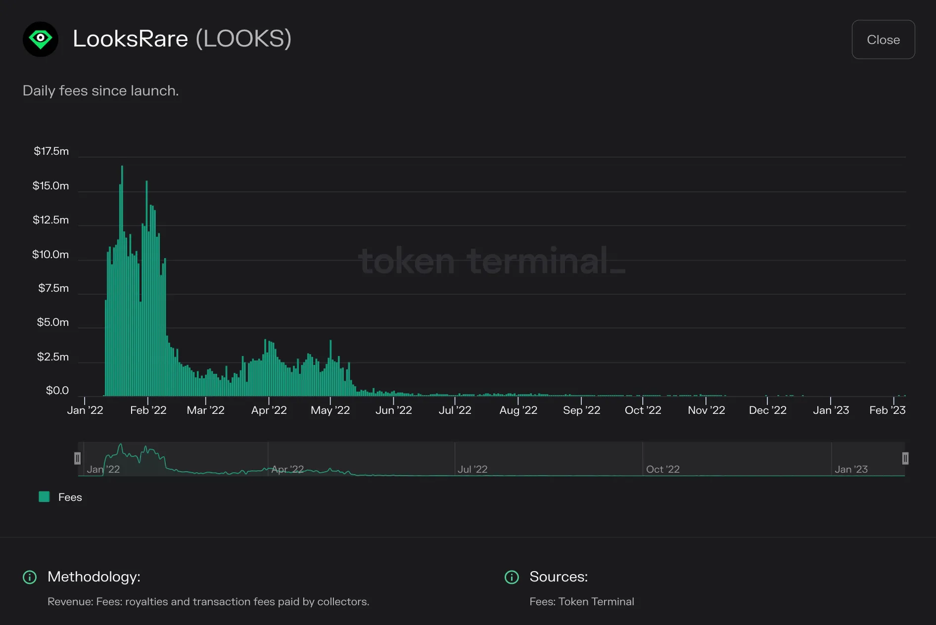The image size is (936, 625).
Task: Click the $15.0m y-axis label
Action: (50, 186)
